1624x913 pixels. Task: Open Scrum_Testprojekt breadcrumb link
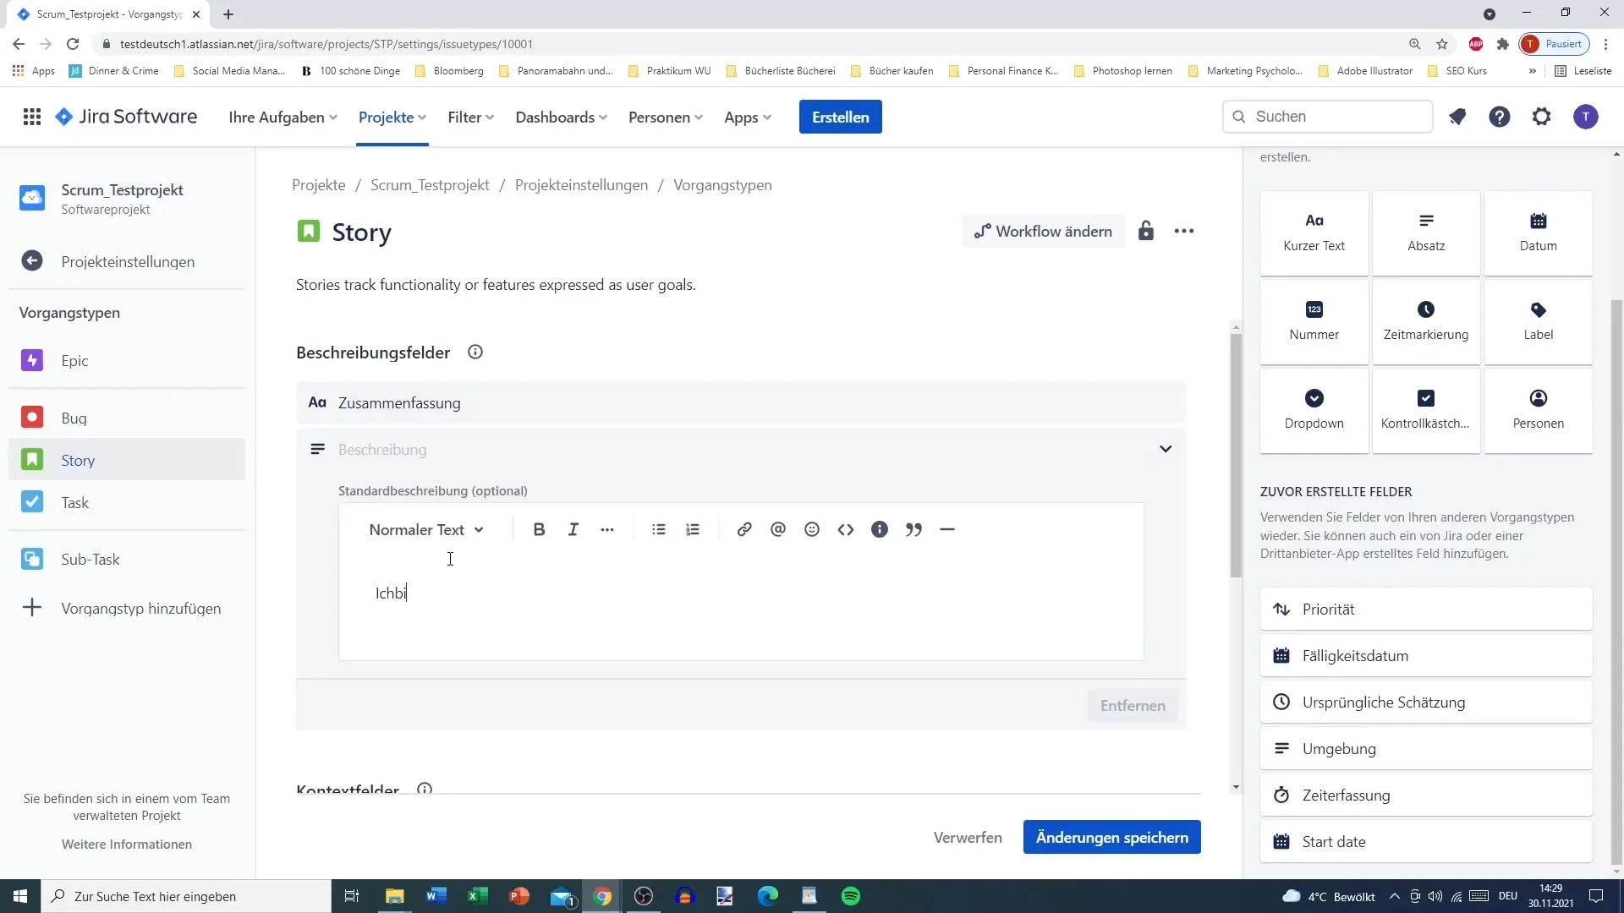(x=430, y=184)
